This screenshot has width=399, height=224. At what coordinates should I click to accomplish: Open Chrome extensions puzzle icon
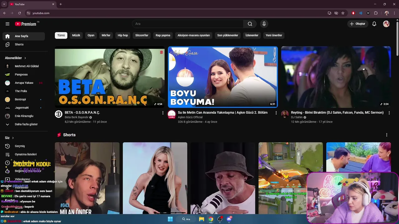pyautogui.click(x=376, y=13)
